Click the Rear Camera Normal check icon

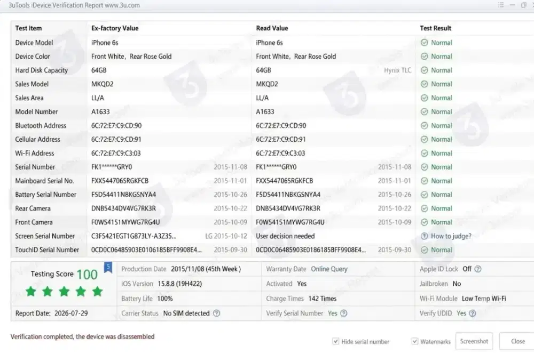coord(424,208)
